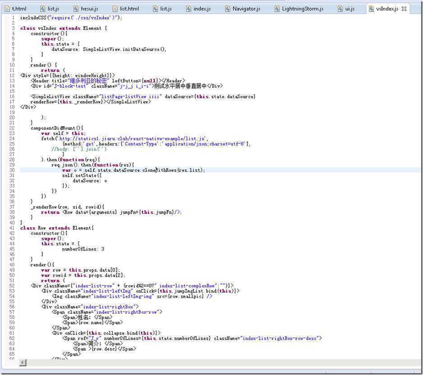
Task: Click the horizontal scrollbar left arrow
Action: click(23, 362)
